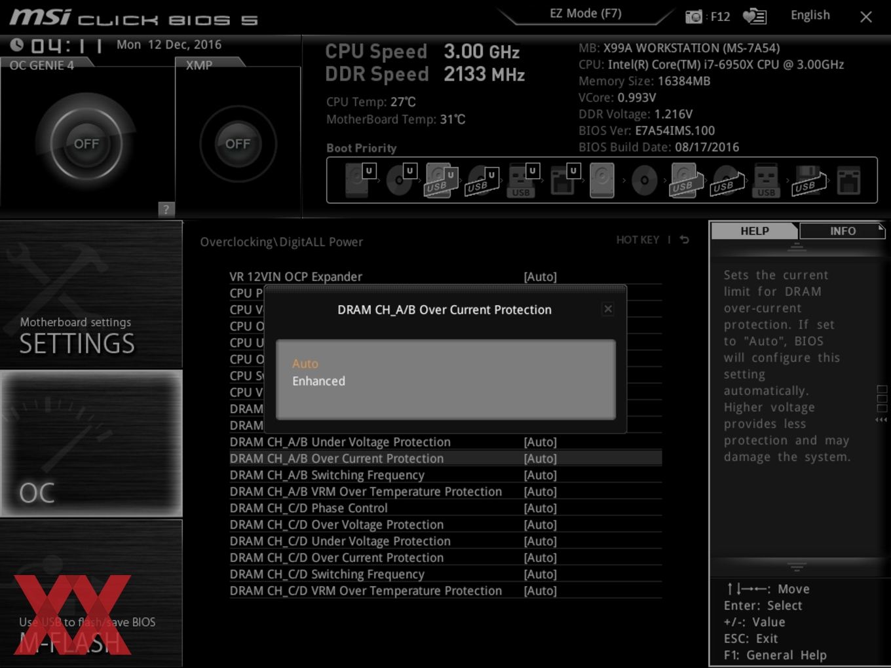This screenshot has width=891, height=668.
Task: Click the legacy CD/DVD boot icon
Action: [644, 180]
